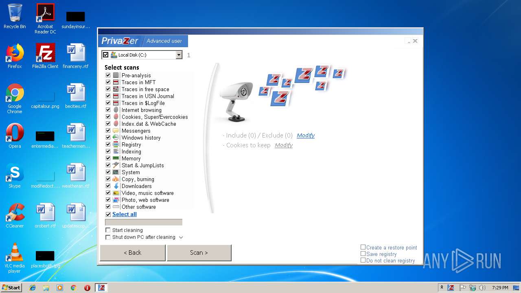Click the Start & JumpLists icon

click(x=116, y=165)
